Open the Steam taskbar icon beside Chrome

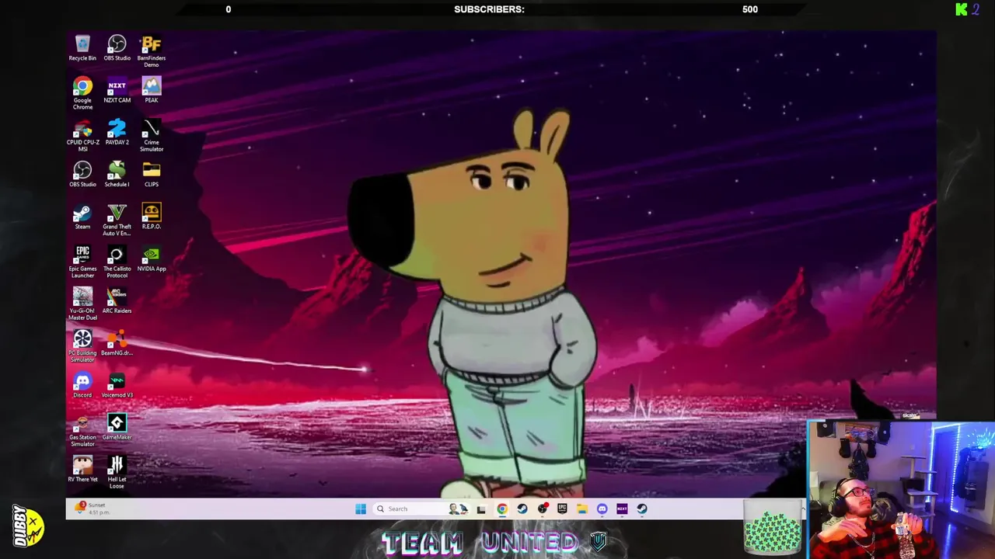[x=522, y=509]
